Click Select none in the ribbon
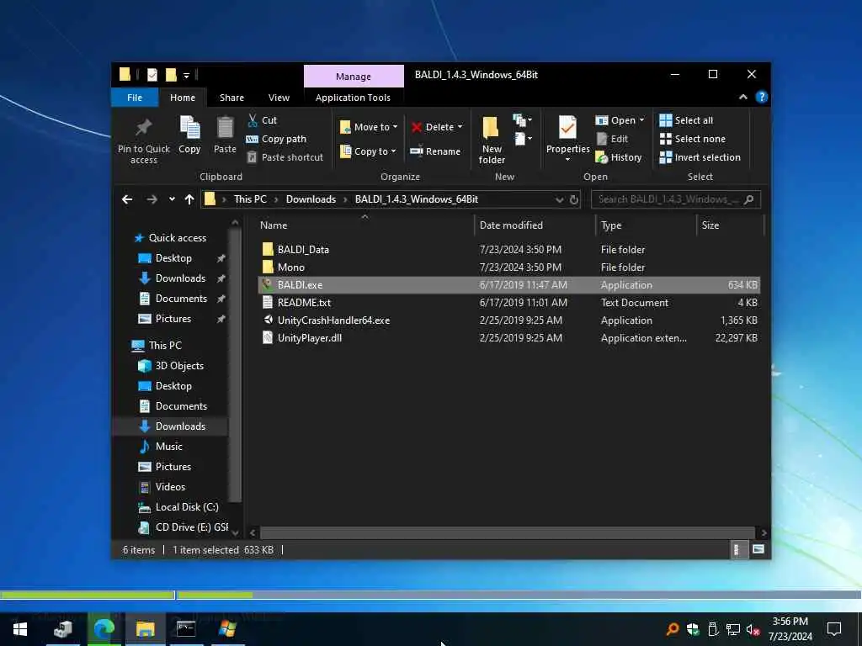 click(x=693, y=139)
